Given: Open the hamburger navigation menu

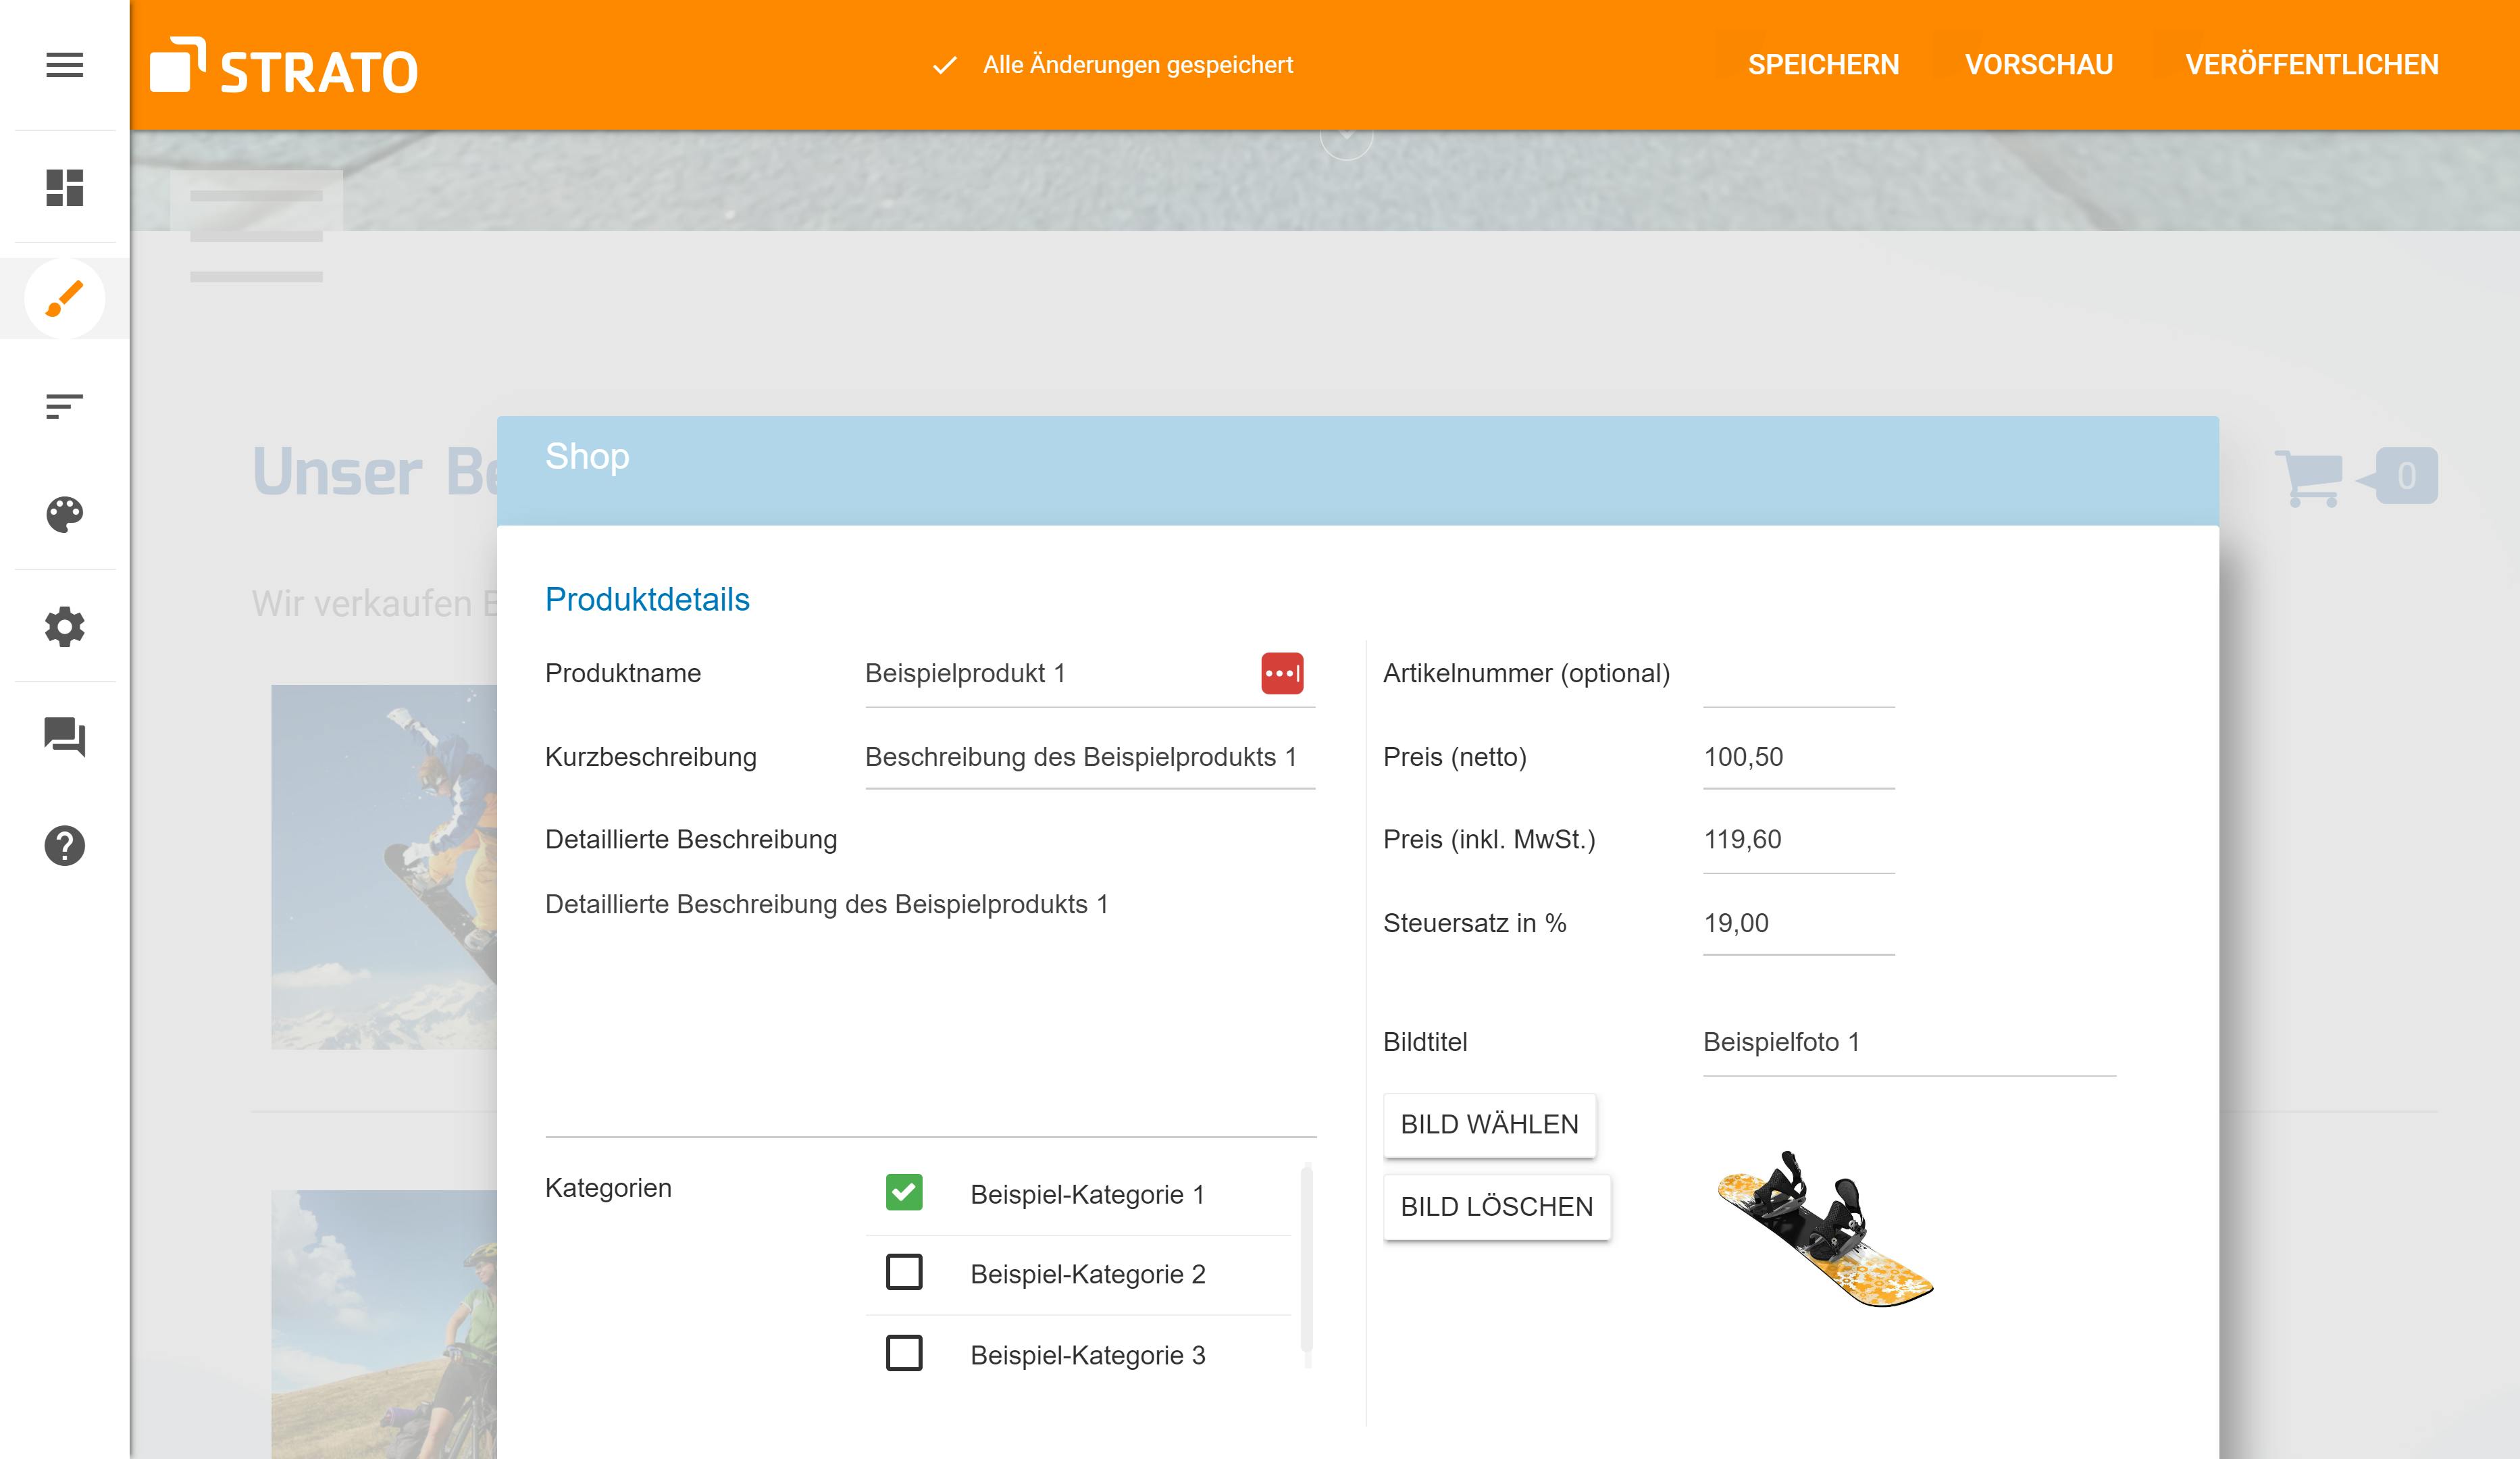Looking at the screenshot, I should (x=64, y=64).
